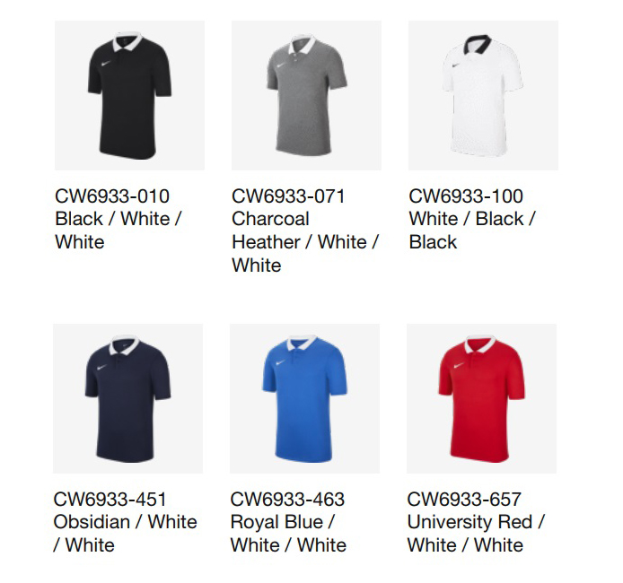Click the CW6933-657 product code
The image size is (623, 583).
(x=464, y=500)
